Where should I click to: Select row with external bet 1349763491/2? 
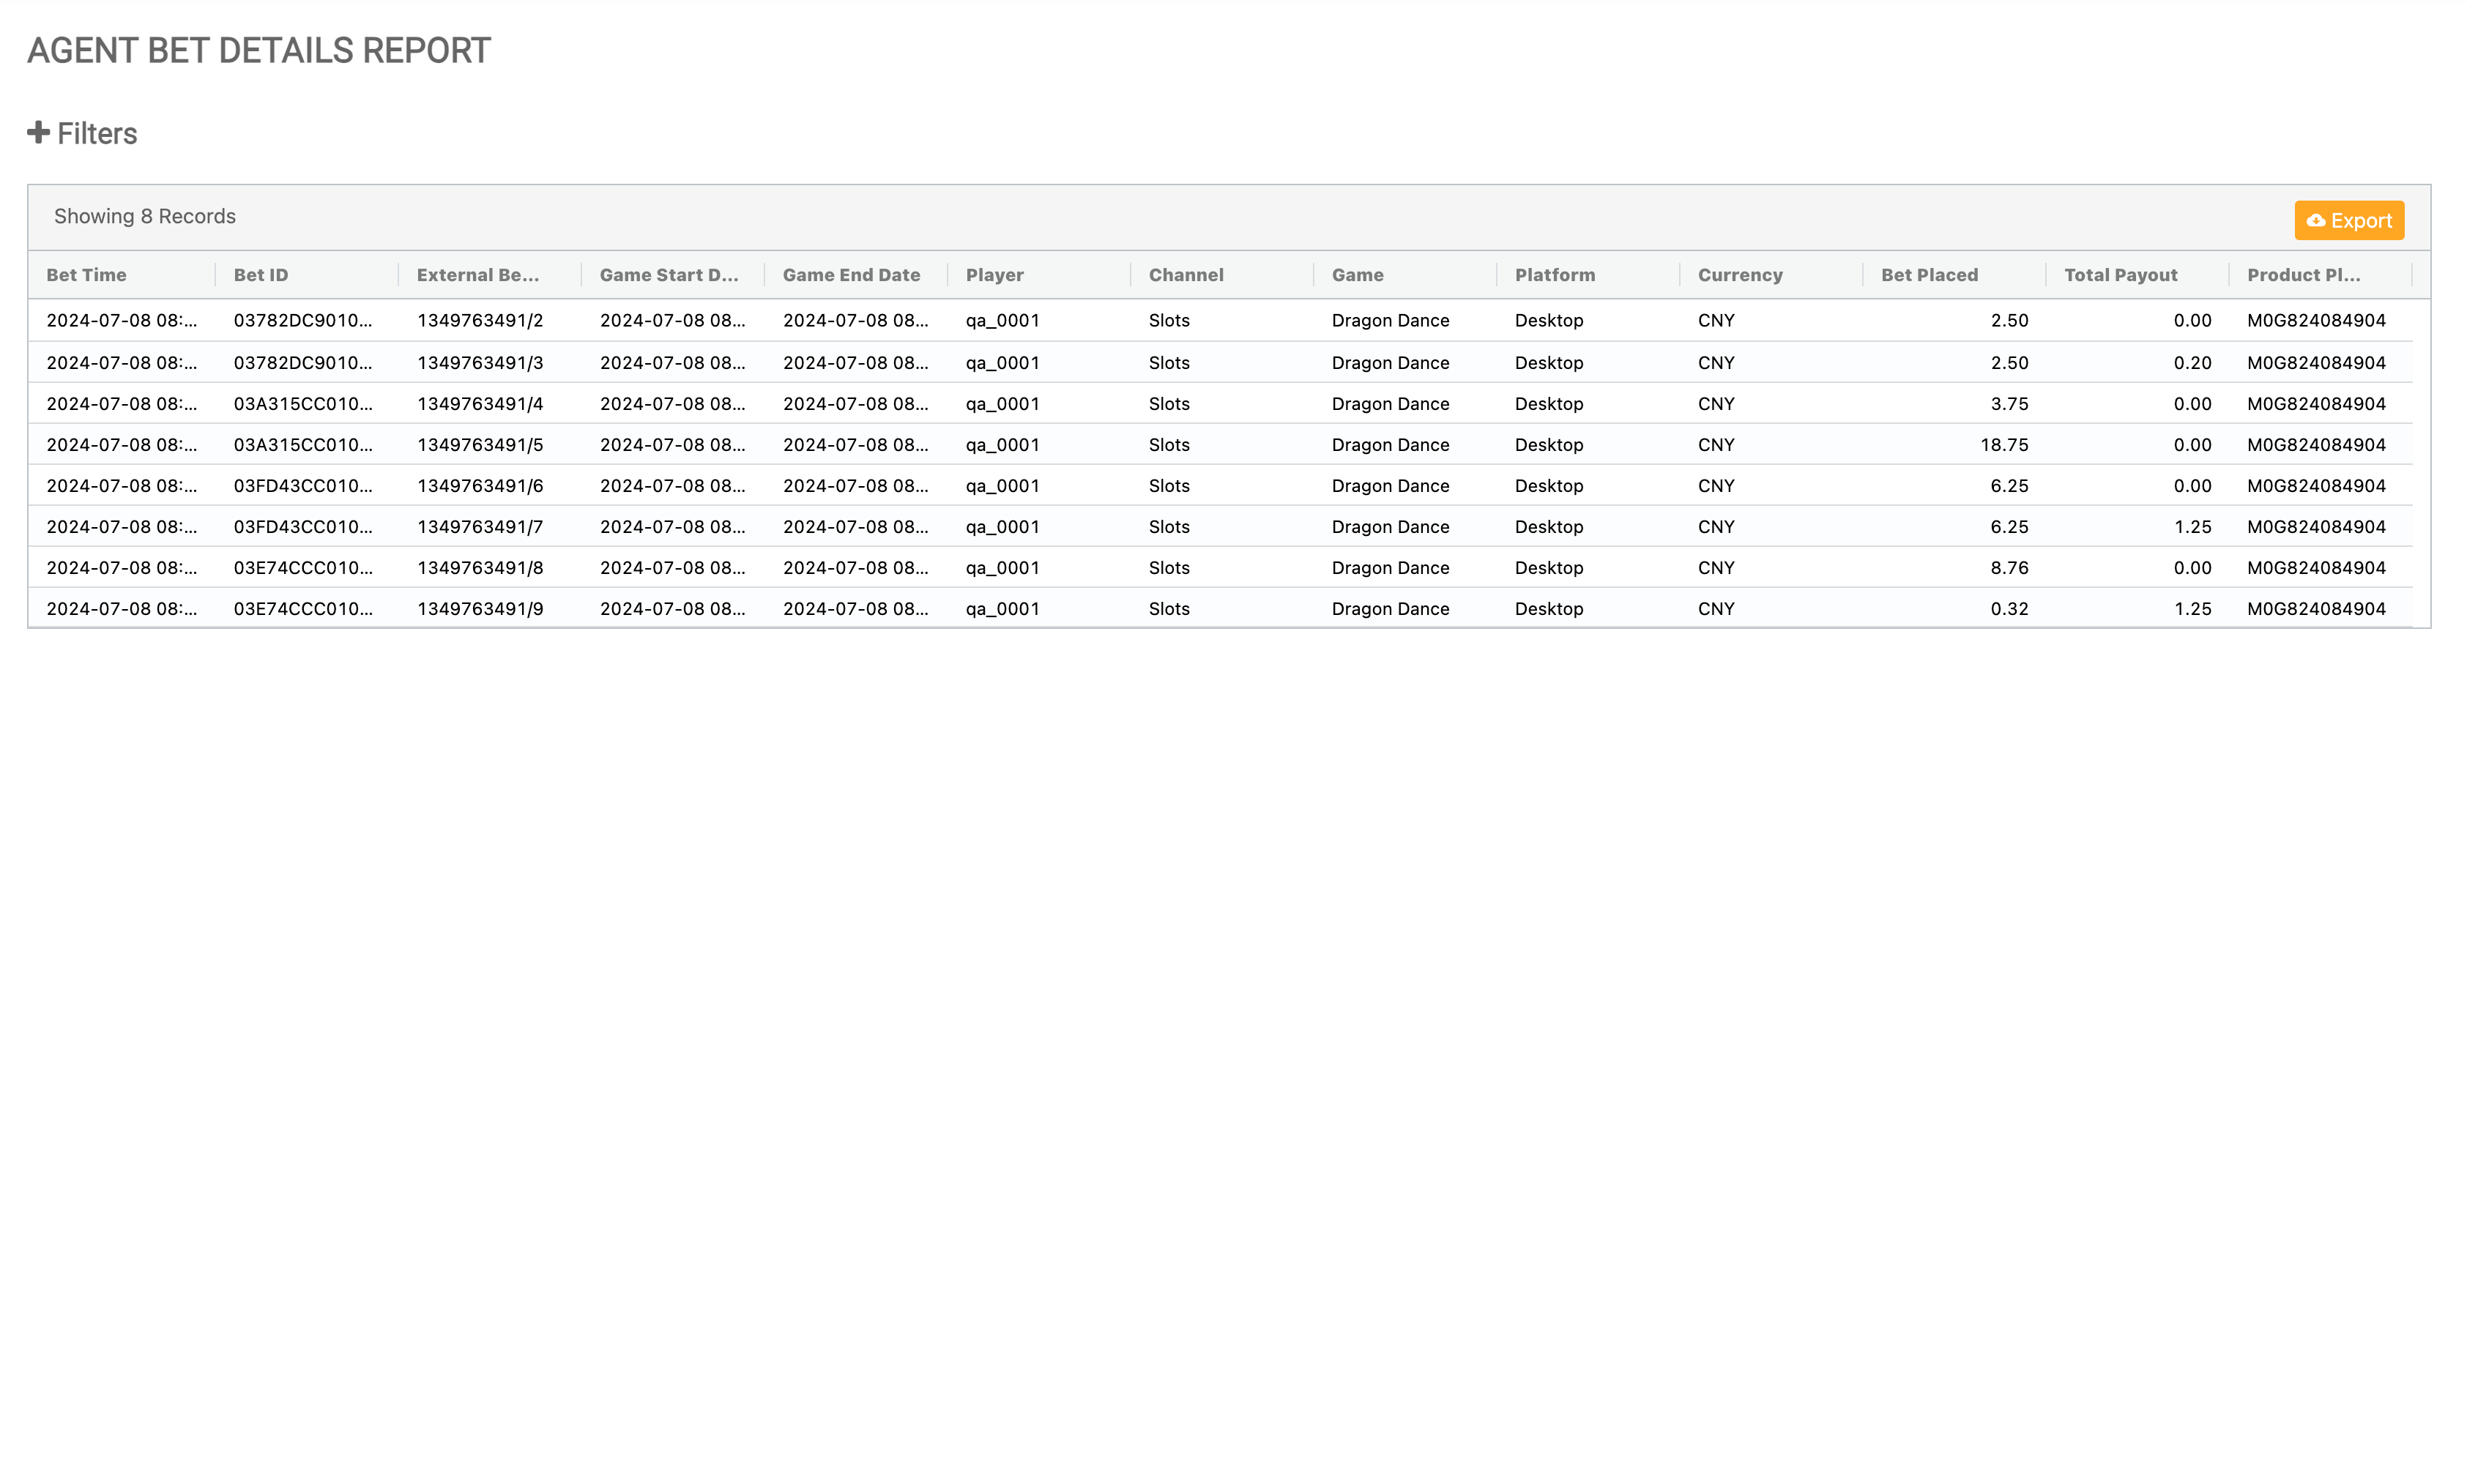[x=480, y=321]
